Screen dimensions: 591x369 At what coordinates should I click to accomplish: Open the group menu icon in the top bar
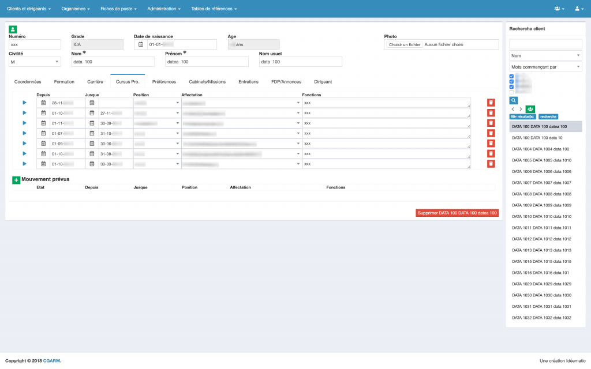(x=559, y=9)
